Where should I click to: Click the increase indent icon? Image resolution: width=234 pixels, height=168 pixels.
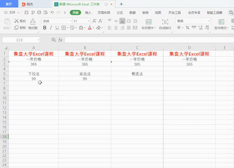coord(135,21)
